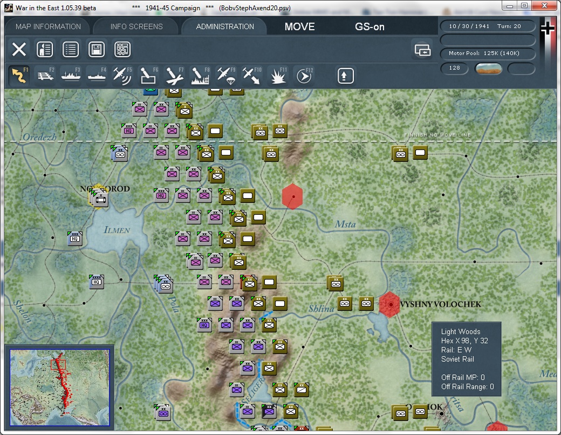Select F11 Build fortification mode icon
Screen dimensions: 561x435
278,75
